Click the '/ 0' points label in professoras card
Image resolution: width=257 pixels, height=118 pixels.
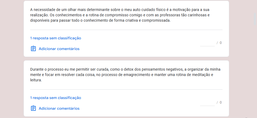click(219, 43)
